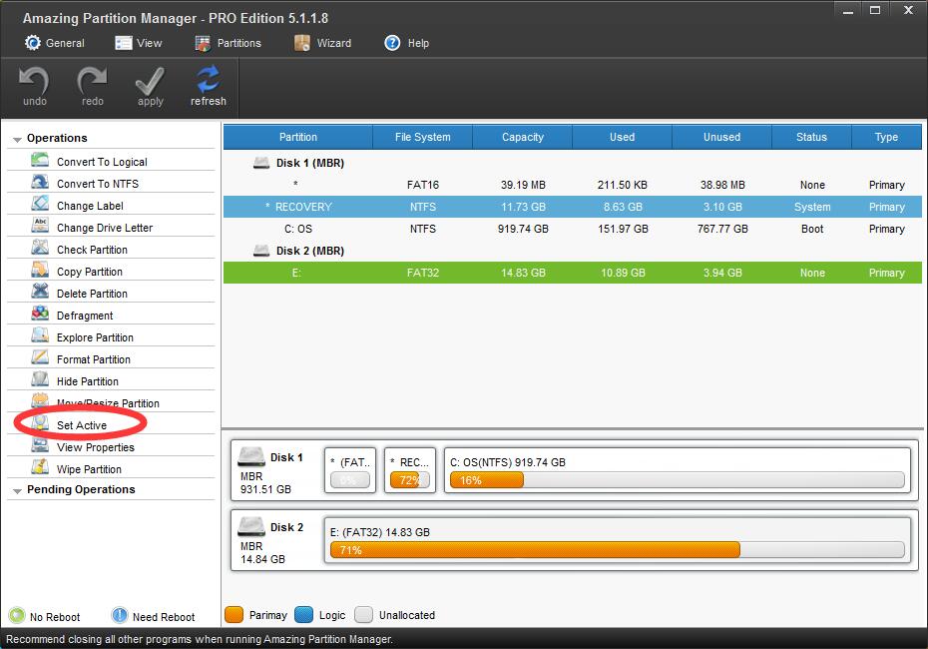Click the 767.77 GB unused value
This screenshot has height=649, width=928.
click(722, 229)
